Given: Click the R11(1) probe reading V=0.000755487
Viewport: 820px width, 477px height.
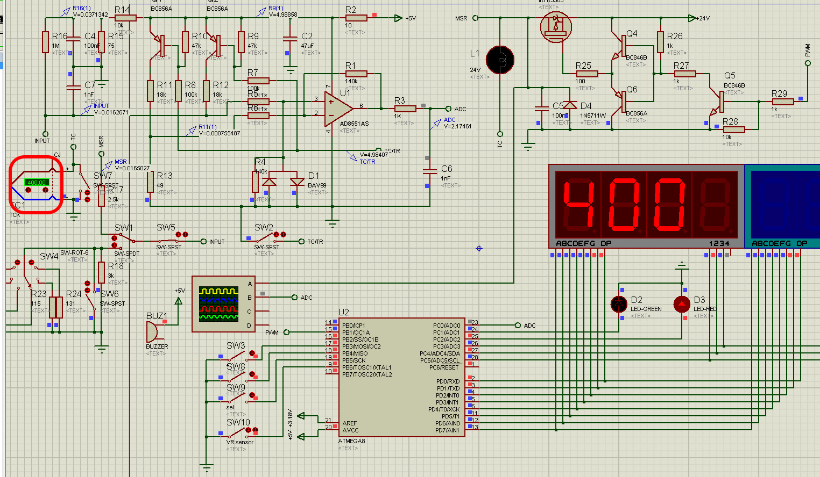Looking at the screenshot, I should click(x=214, y=130).
